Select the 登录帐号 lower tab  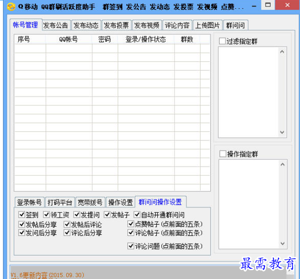click(x=29, y=202)
